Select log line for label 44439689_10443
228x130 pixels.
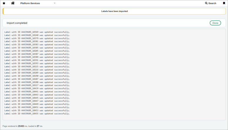37,95
